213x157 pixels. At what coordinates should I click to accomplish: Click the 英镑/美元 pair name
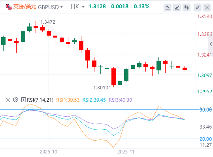coord(25,6)
